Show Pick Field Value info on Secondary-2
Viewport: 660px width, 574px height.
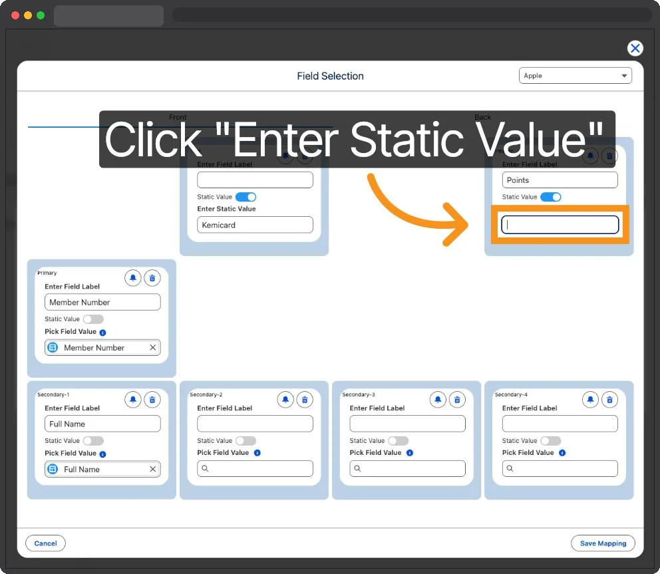257,453
